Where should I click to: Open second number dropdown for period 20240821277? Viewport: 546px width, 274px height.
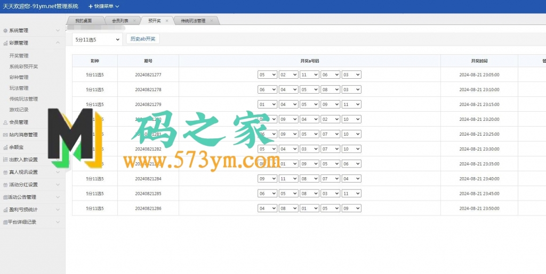pos(288,74)
